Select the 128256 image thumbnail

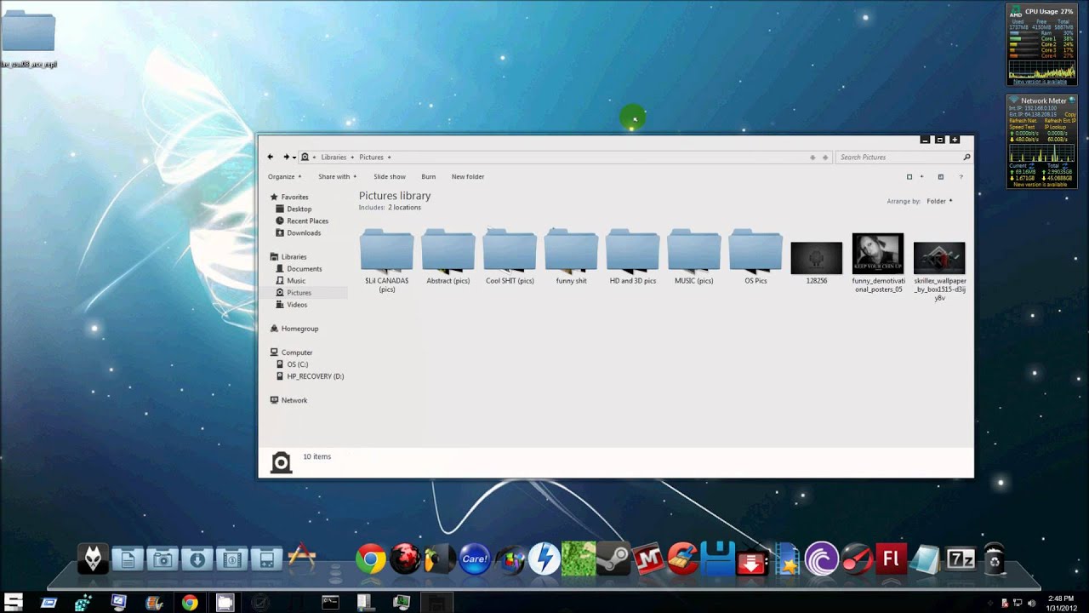pyautogui.click(x=817, y=259)
